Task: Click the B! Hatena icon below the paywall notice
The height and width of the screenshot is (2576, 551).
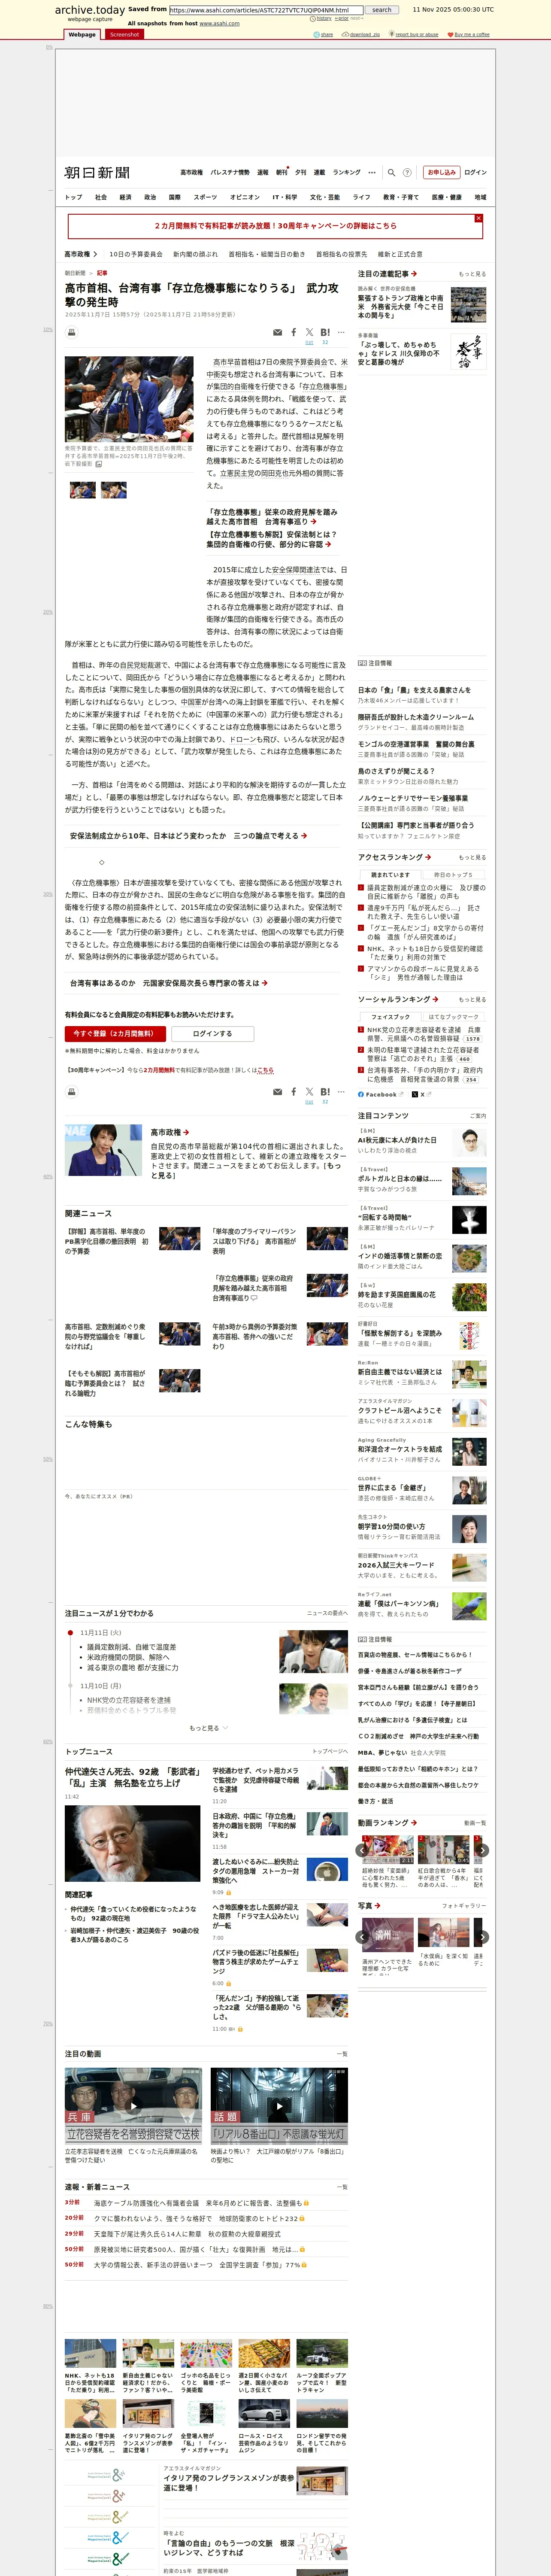Action: pos(325,1092)
